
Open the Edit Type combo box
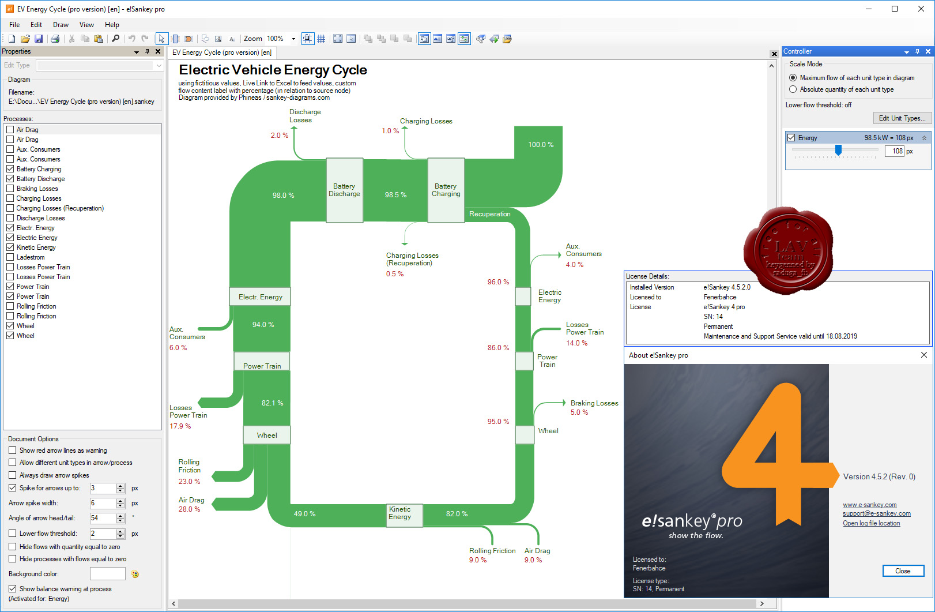click(x=100, y=66)
